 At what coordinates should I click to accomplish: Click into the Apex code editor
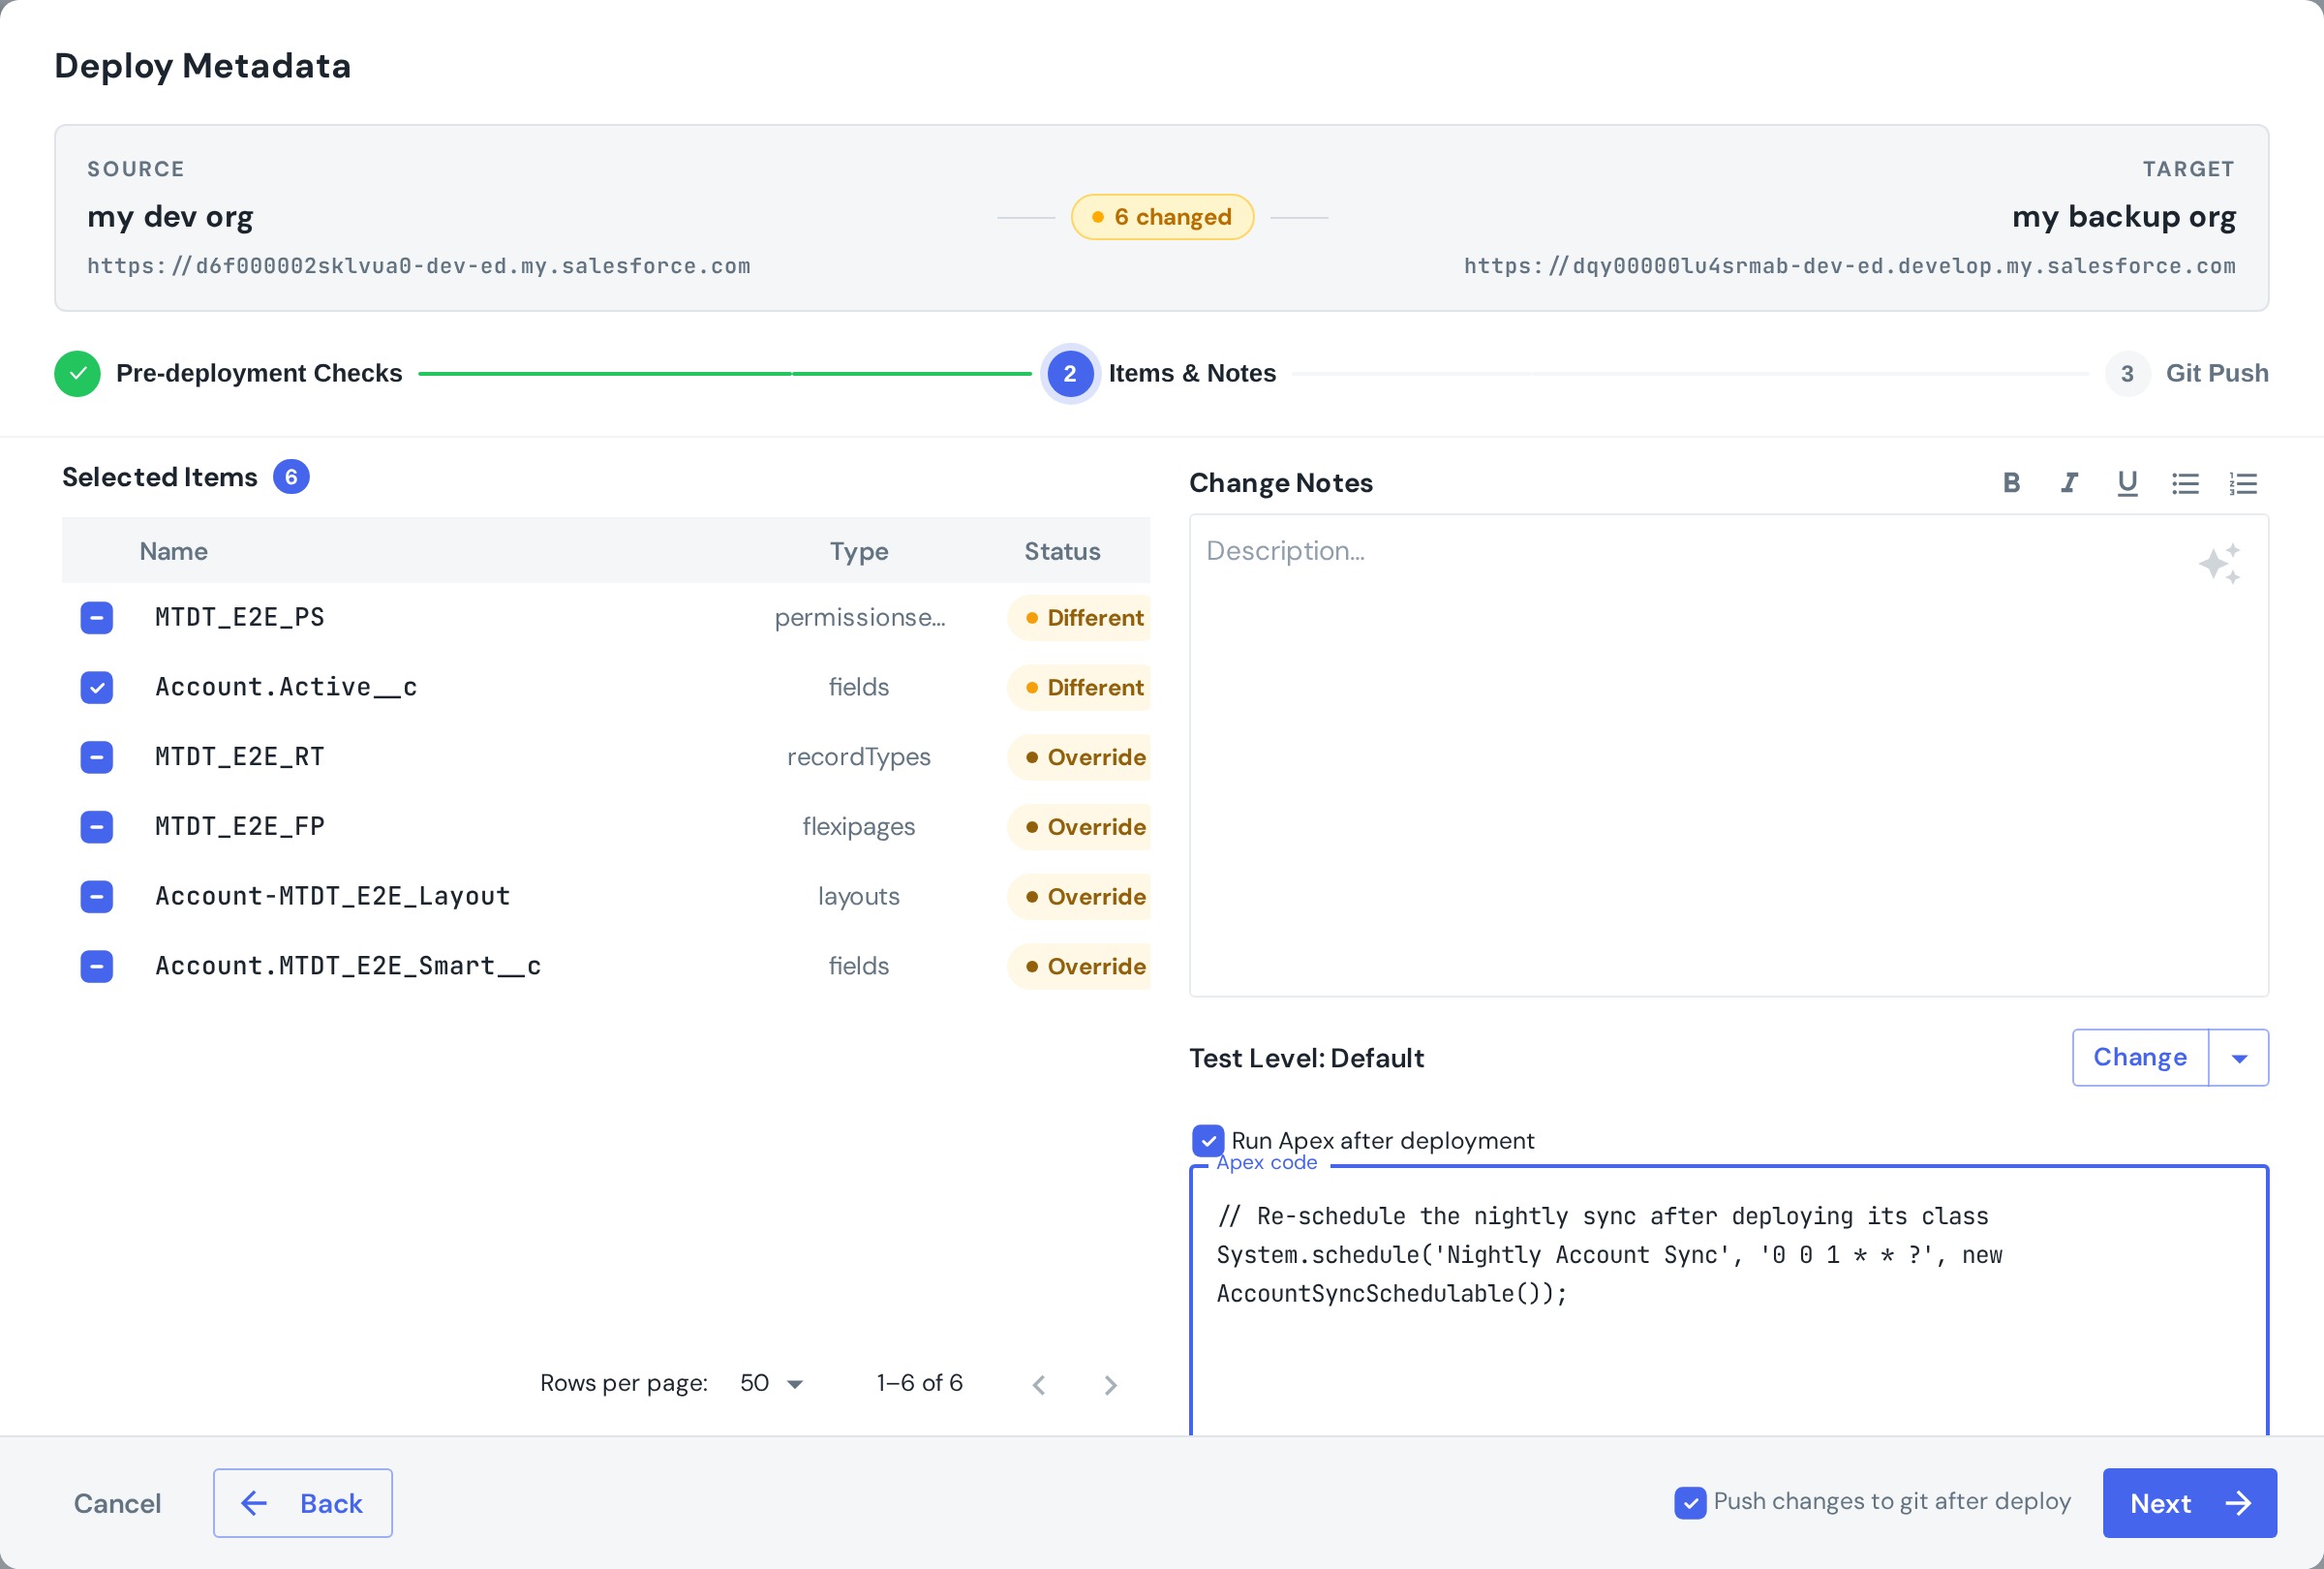(1728, 1300)
